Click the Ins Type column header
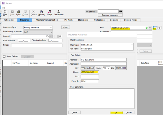The width and height of the screenshot is (163, 115). tap(20, 63)
